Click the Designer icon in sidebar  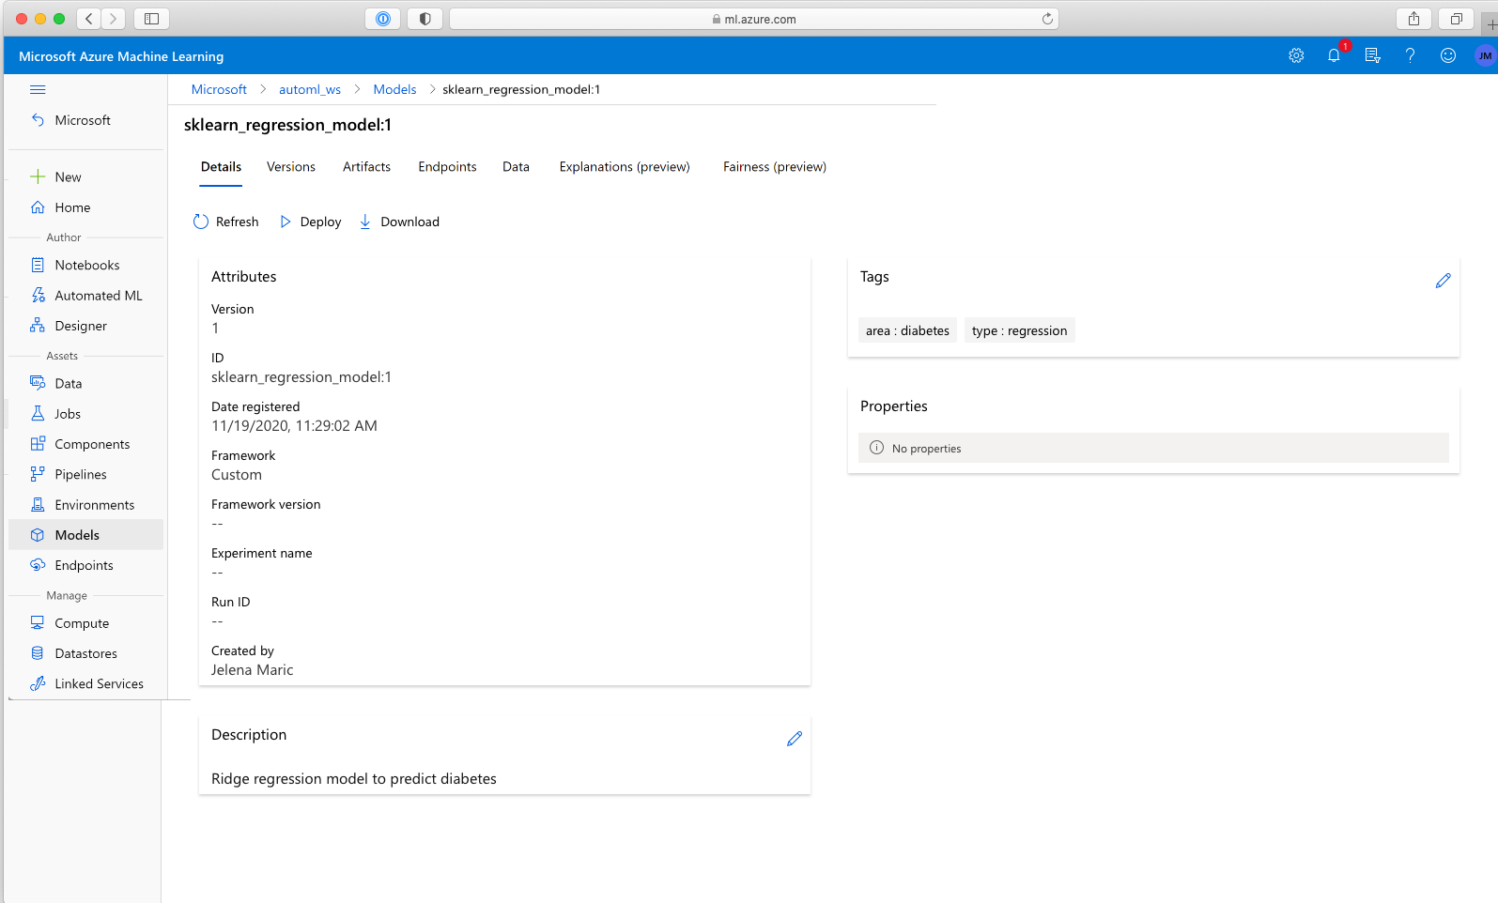(38, 325)
